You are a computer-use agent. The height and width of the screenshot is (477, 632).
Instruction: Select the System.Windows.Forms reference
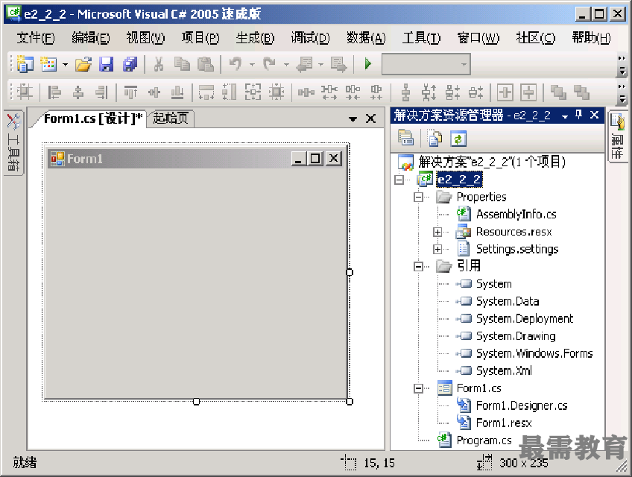click(534, 353)
